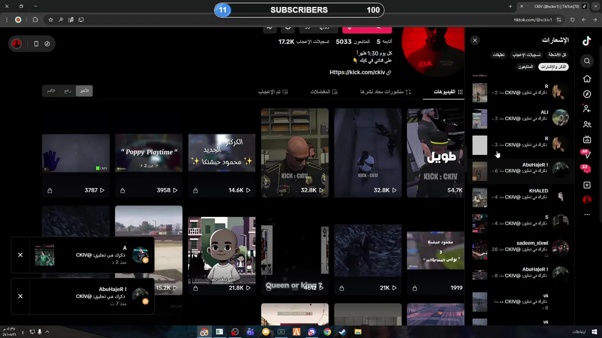Open Steam from the taskbar
The image size is (602, 338).
[342, 332]
